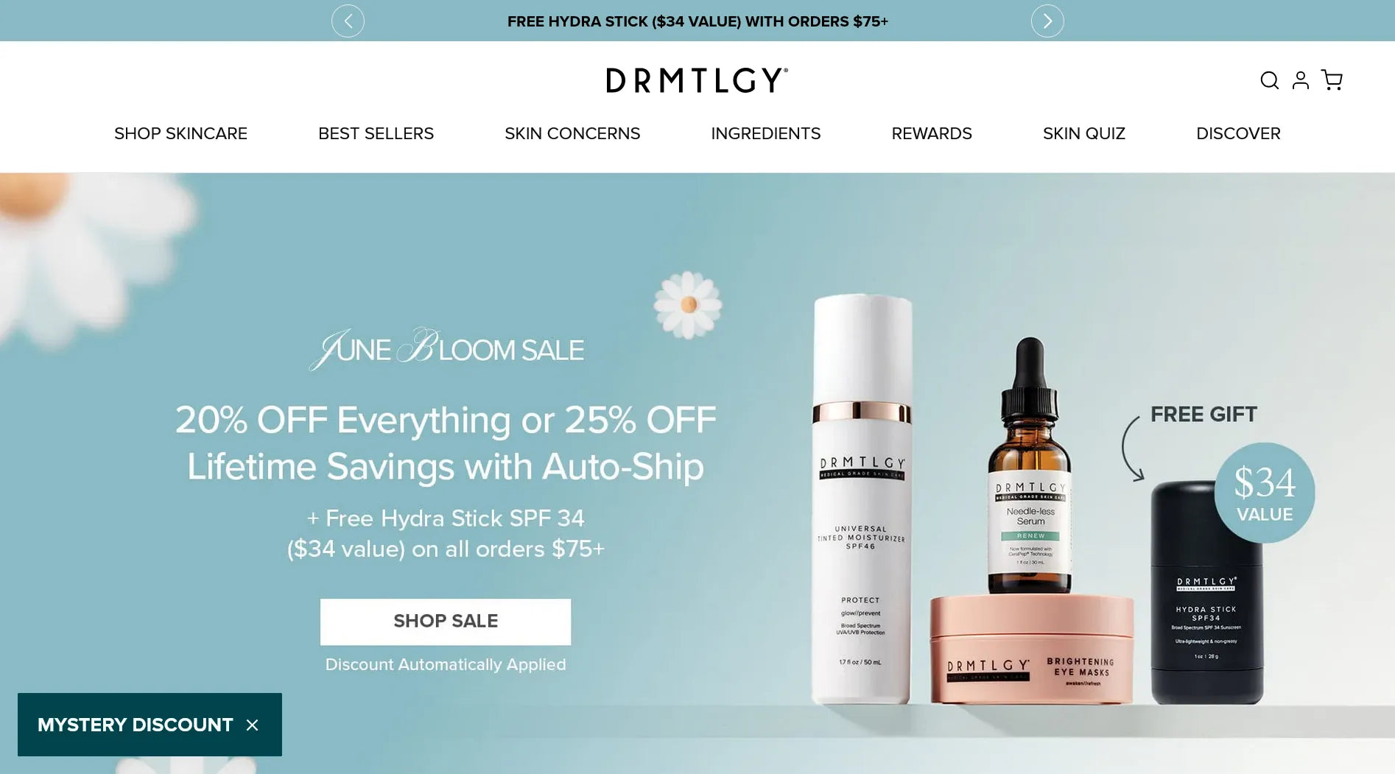Image resolution: width=1395 pixels, height=774 pixels.
Task: Close the Mystery Discount popup
Action: pyautogui.click(x=253, y=725)
